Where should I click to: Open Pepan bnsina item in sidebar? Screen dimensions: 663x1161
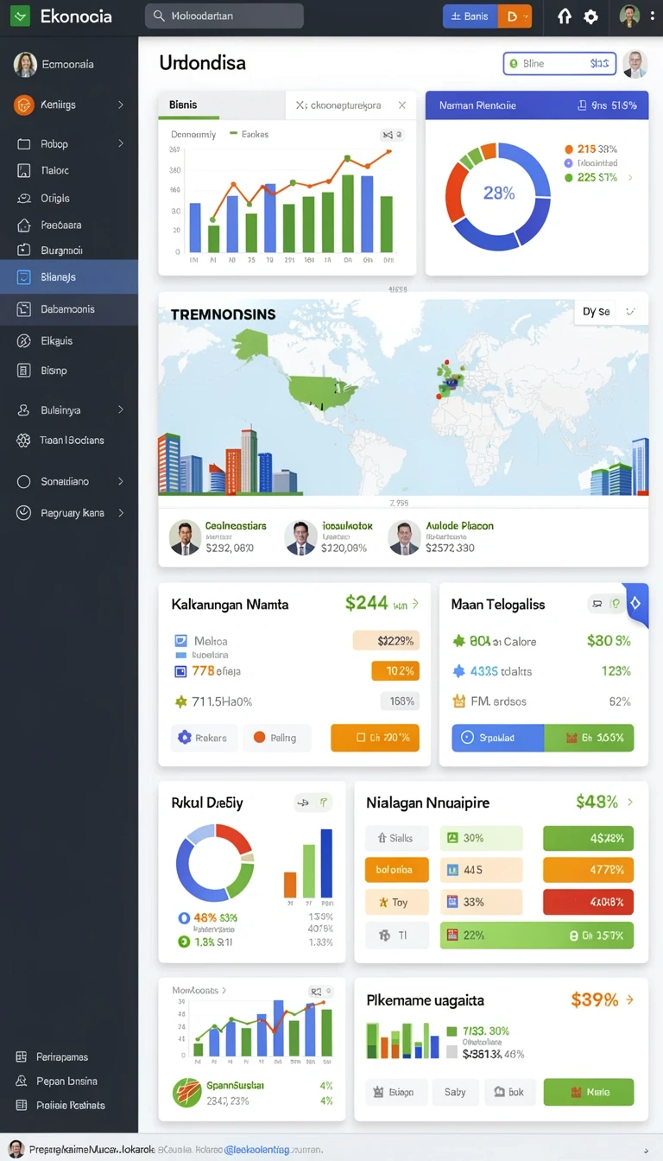56,1081
